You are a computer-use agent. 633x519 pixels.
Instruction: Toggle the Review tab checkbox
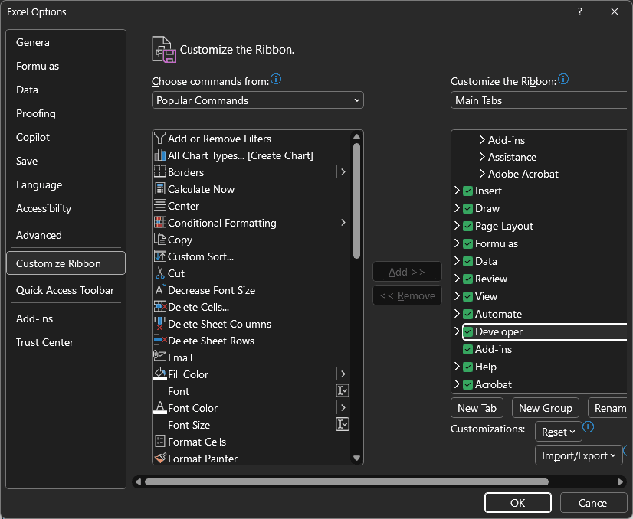pos(468,279)
